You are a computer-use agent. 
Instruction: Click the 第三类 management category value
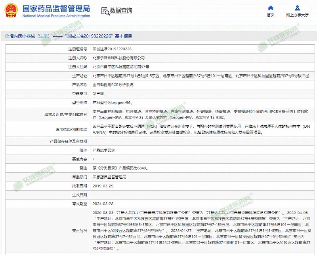tap(99, 94)
